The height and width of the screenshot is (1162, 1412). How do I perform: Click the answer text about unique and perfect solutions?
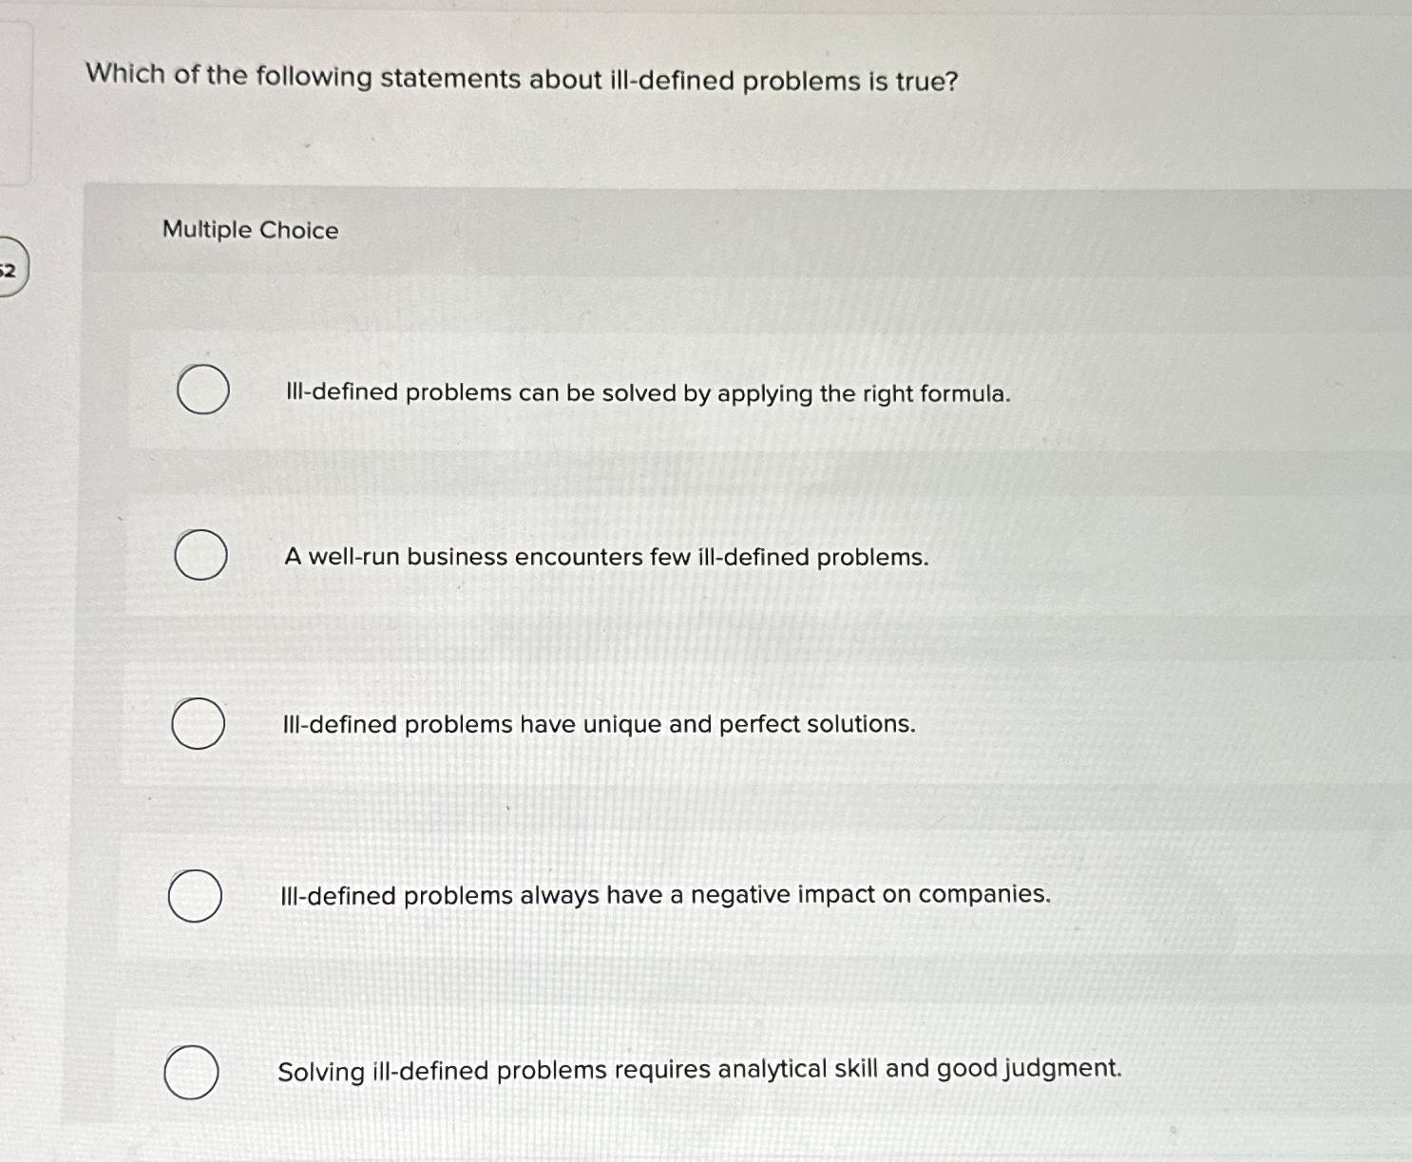599,724
